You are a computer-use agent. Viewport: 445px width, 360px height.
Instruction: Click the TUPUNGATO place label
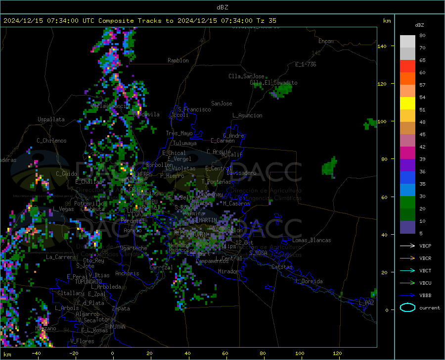point(89,282)
